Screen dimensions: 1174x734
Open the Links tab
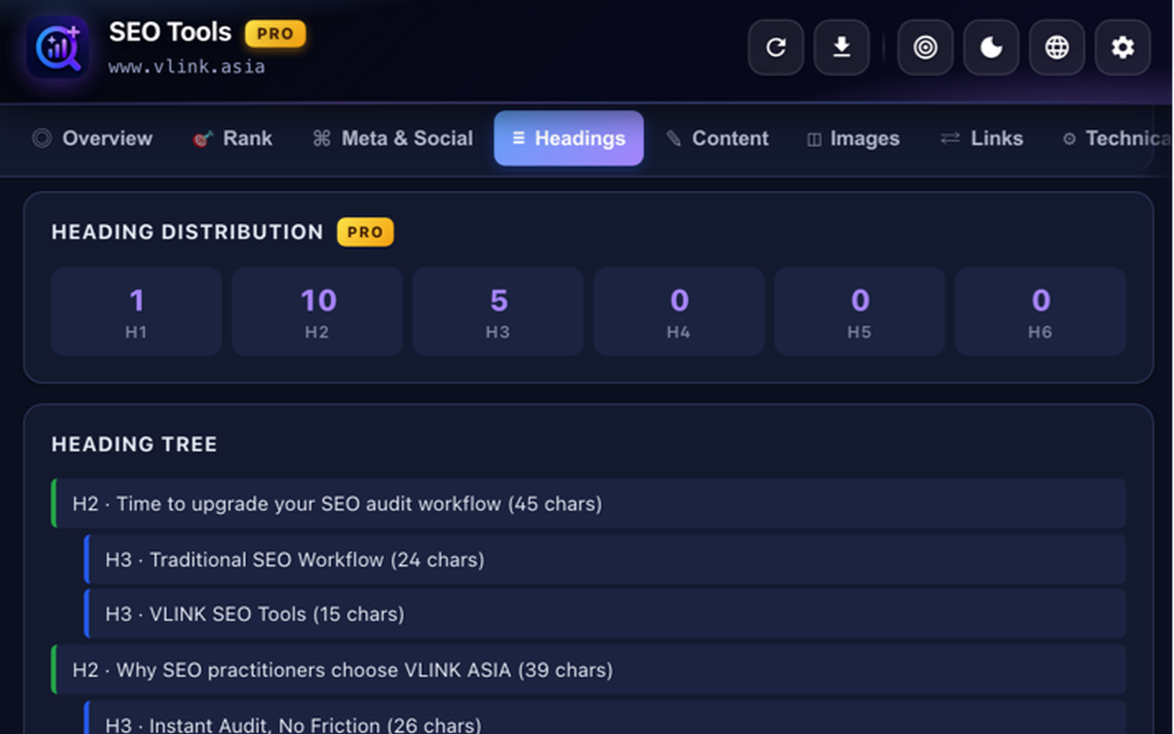[981, 139]
